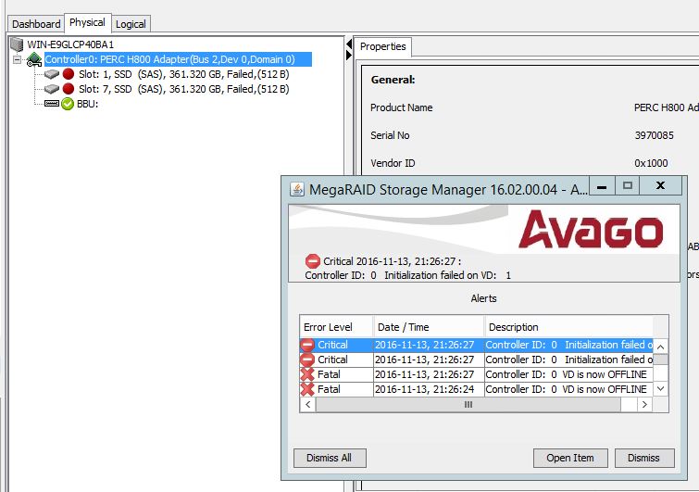Click the alerts list scroll down arrow

coord(661,389)
